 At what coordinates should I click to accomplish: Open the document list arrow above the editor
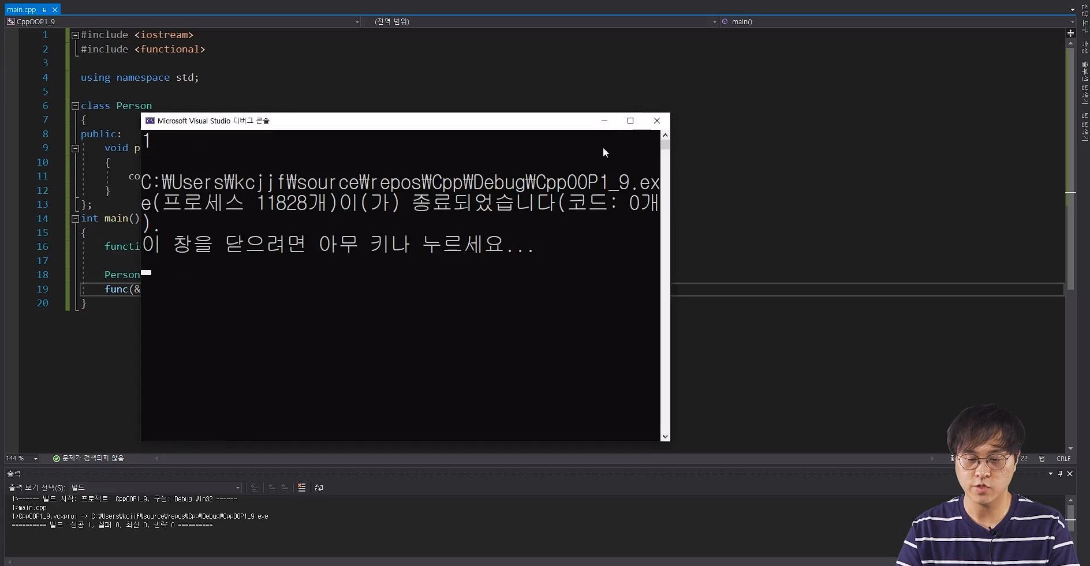click(x=1072, y=10)
